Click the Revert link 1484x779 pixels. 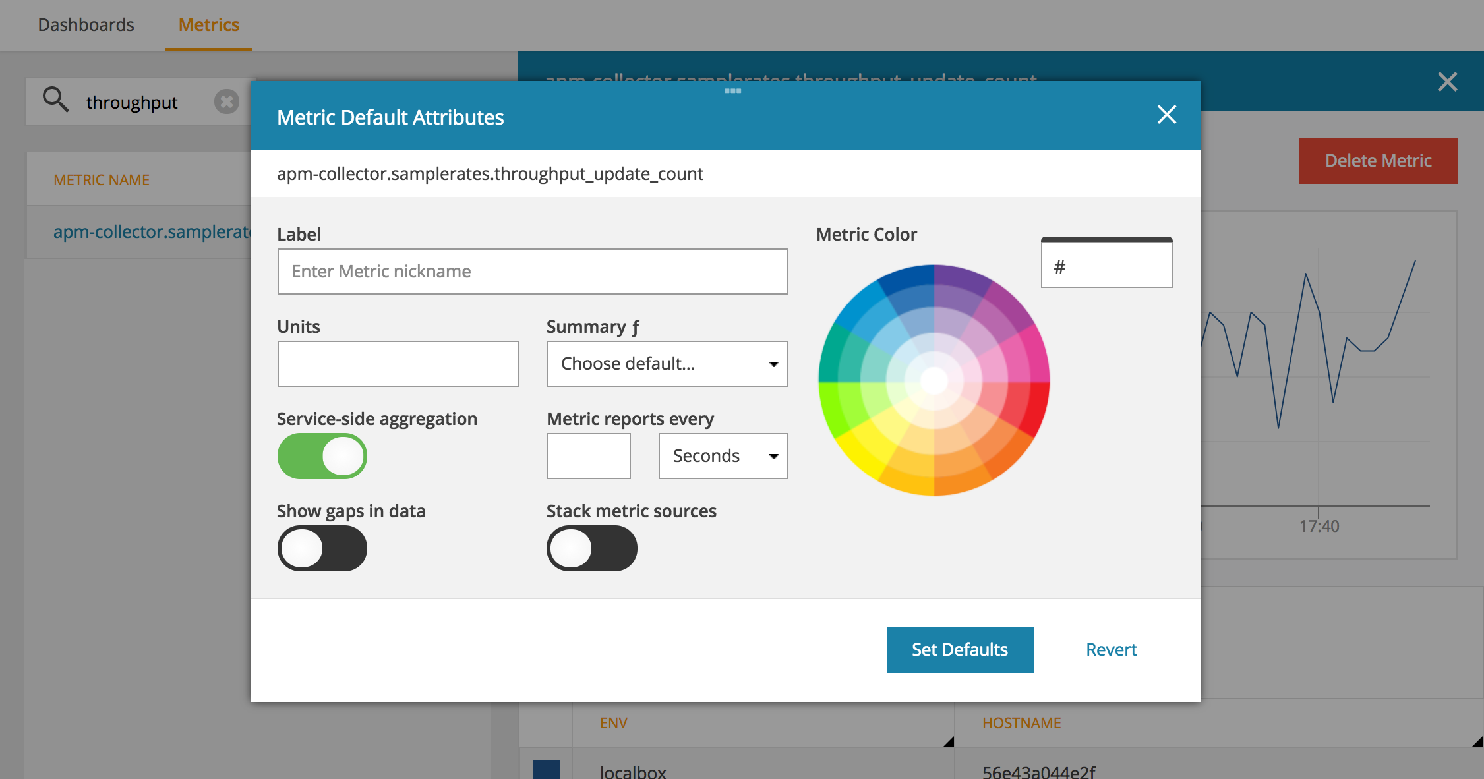[1111, 650]
